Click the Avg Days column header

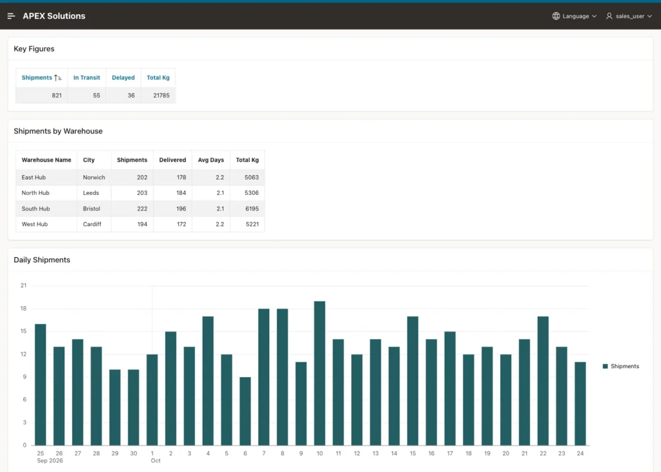click(211, 160)
